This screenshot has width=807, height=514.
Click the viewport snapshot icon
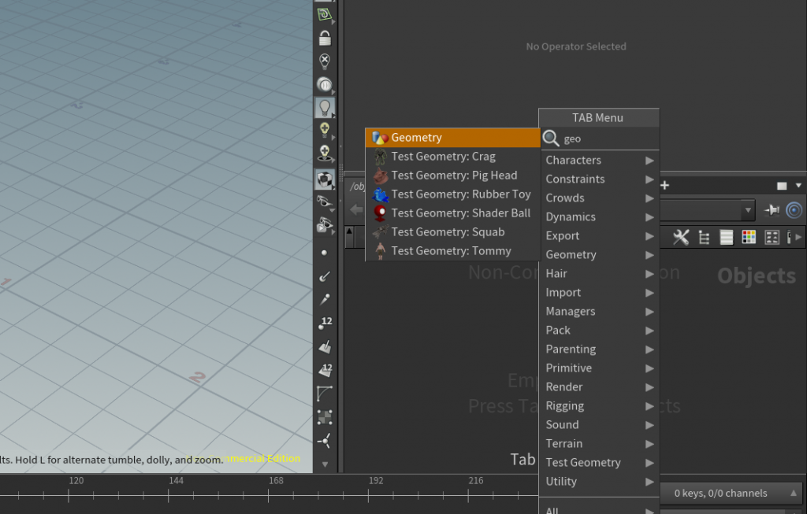(324, 13)
